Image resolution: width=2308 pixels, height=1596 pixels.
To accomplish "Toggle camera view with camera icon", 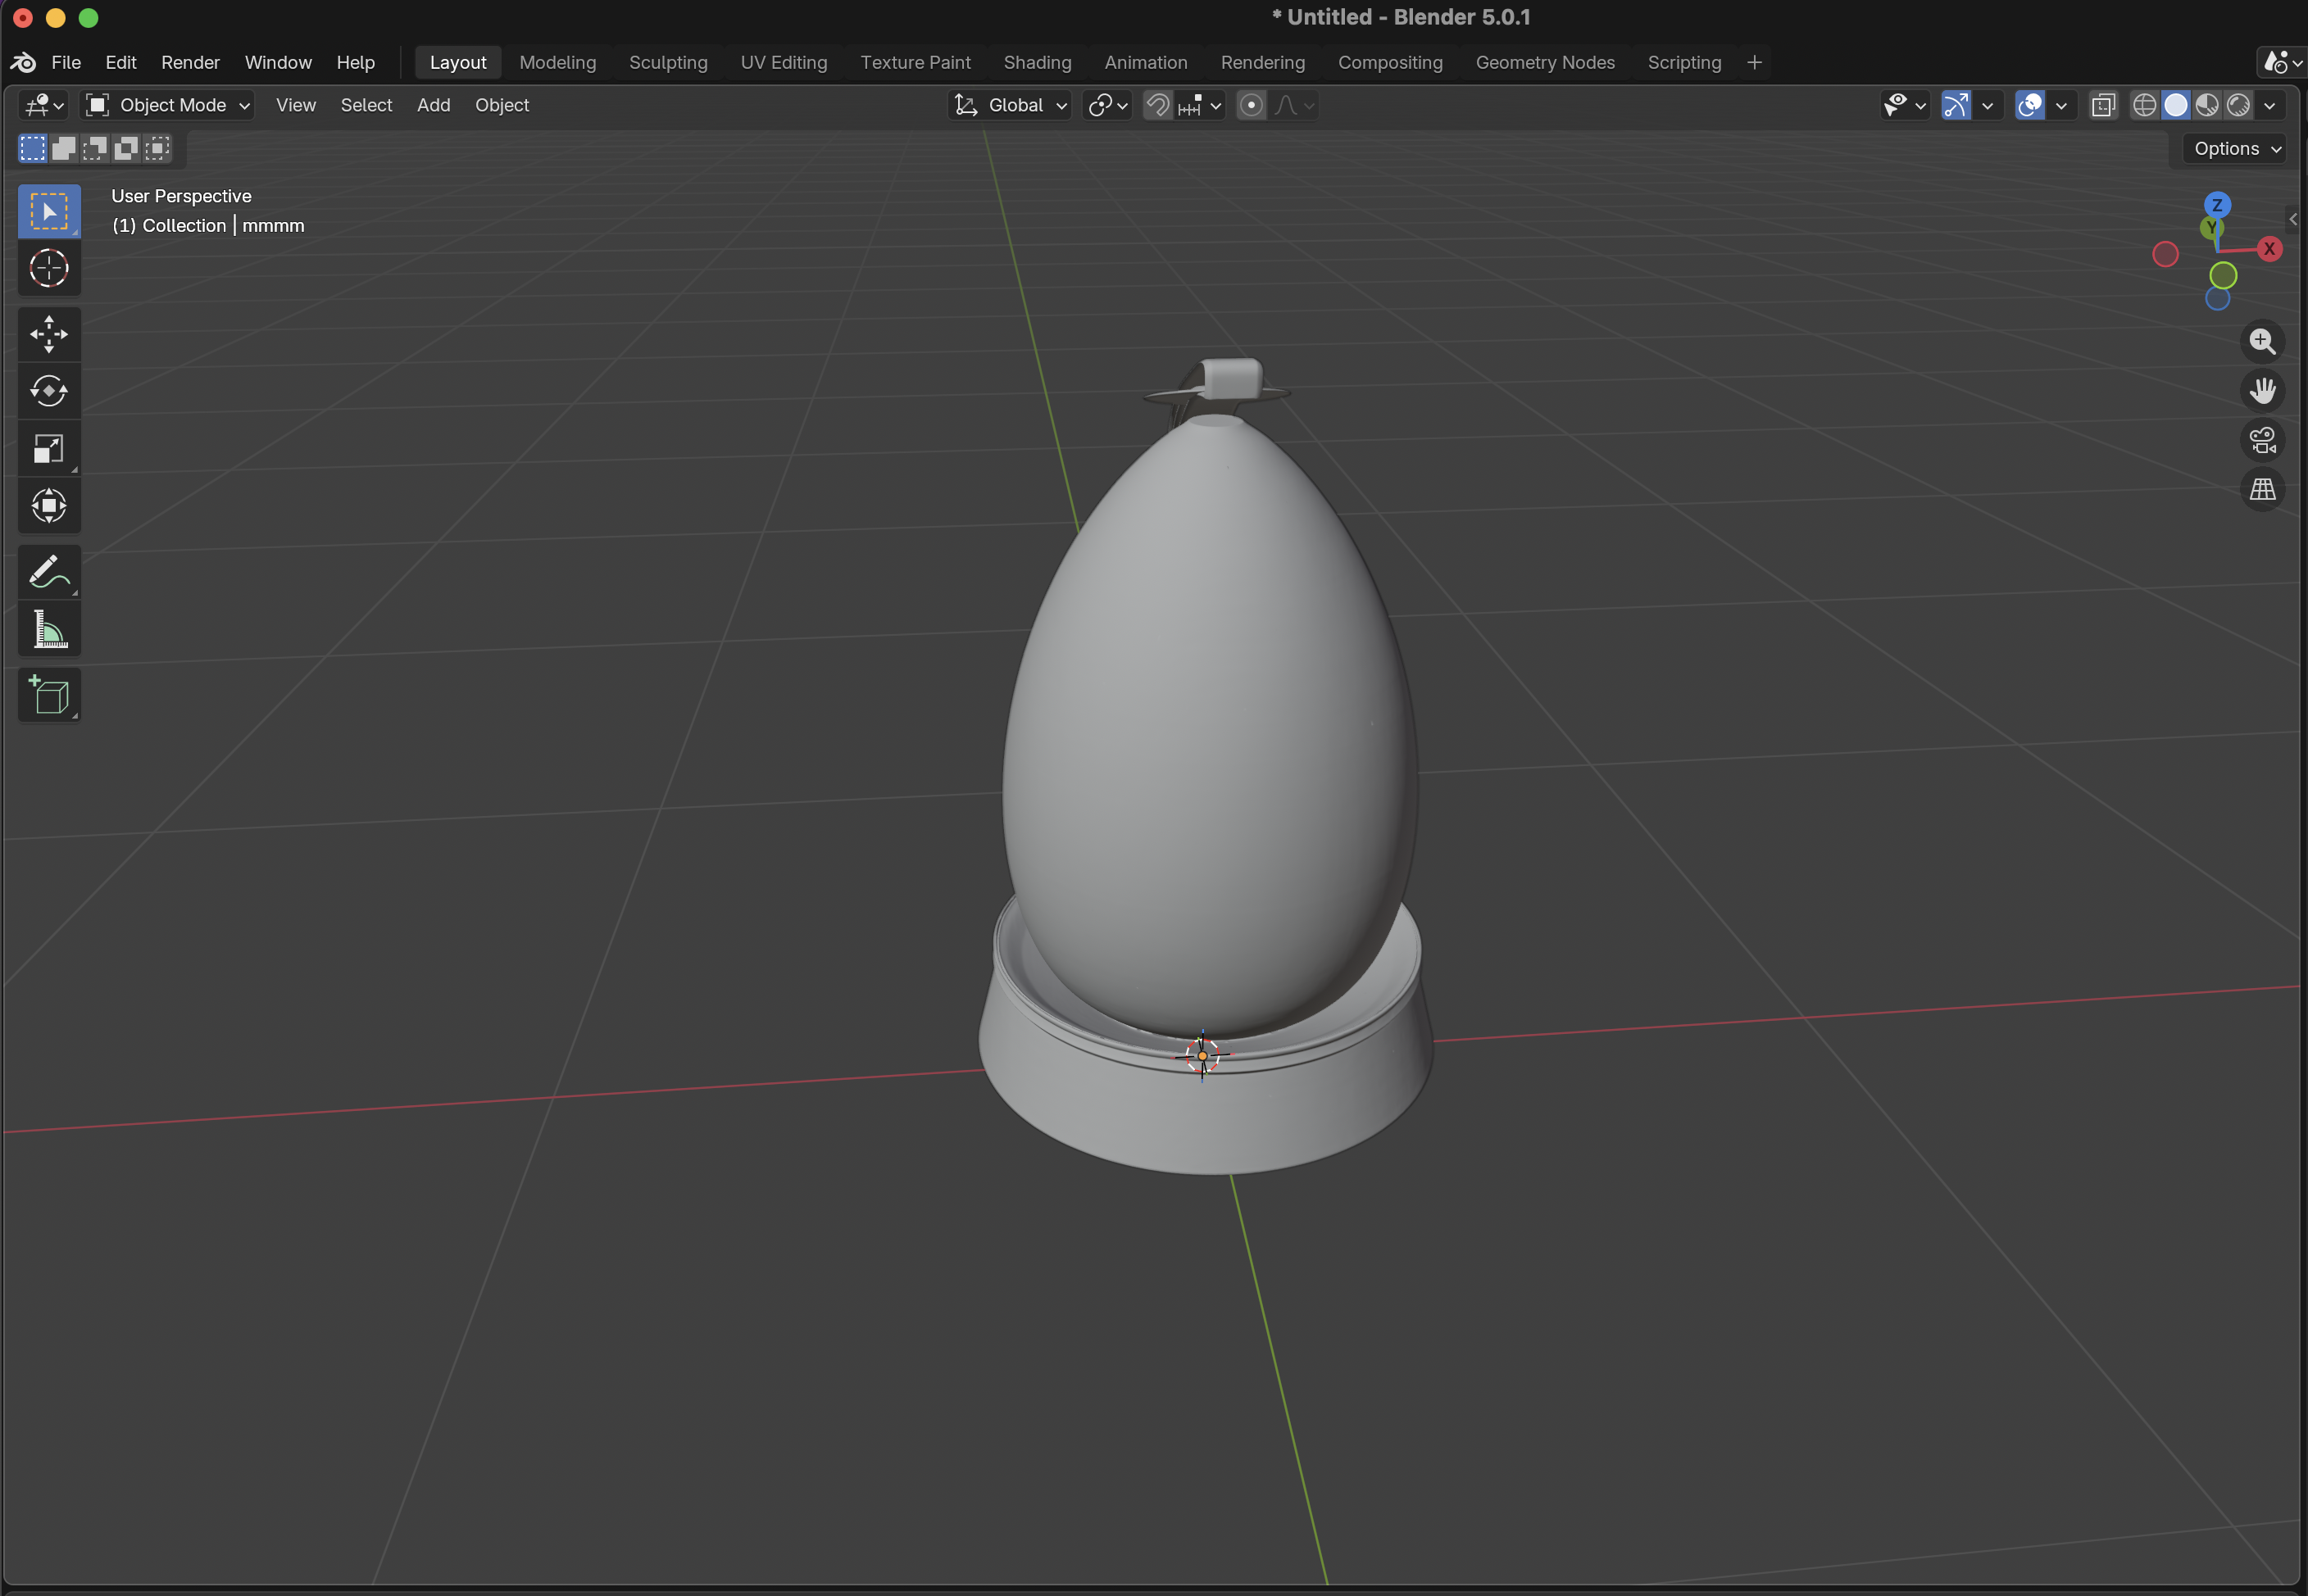I will [2262, 440].
